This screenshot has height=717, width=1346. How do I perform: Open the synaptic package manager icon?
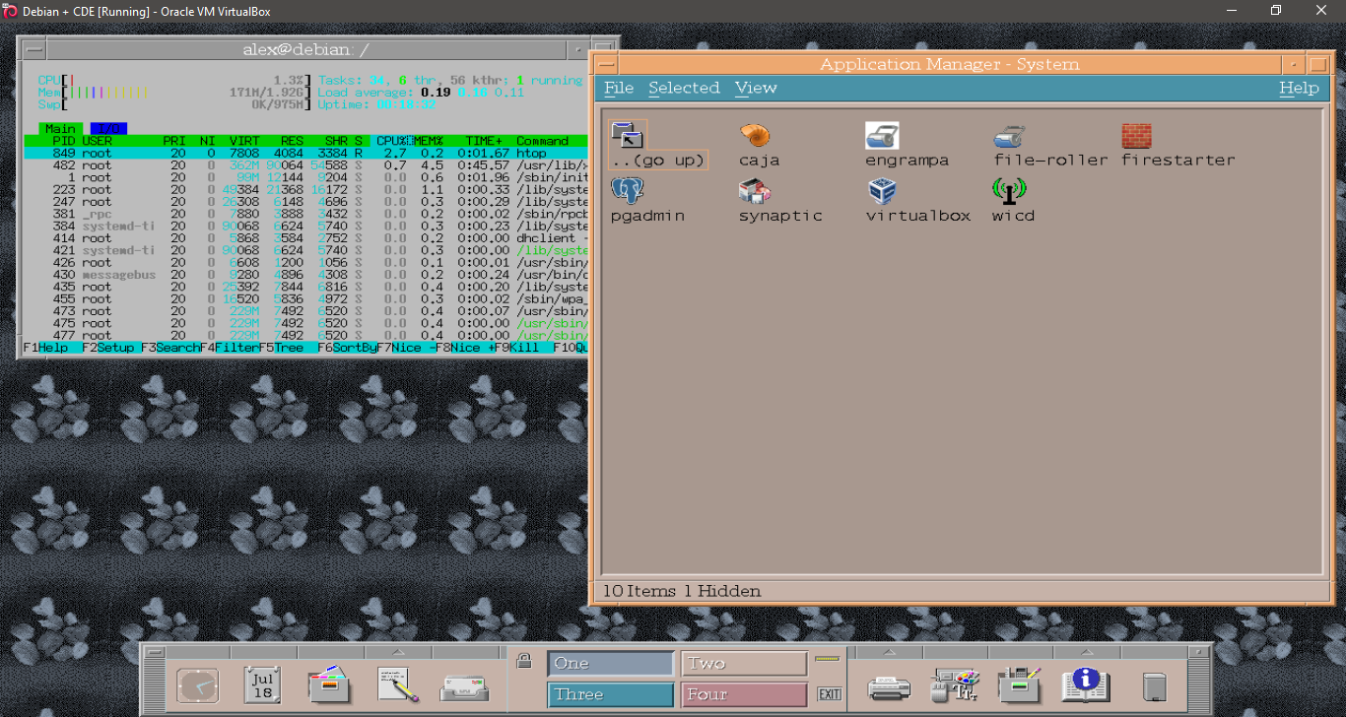(x=754, y=190)
